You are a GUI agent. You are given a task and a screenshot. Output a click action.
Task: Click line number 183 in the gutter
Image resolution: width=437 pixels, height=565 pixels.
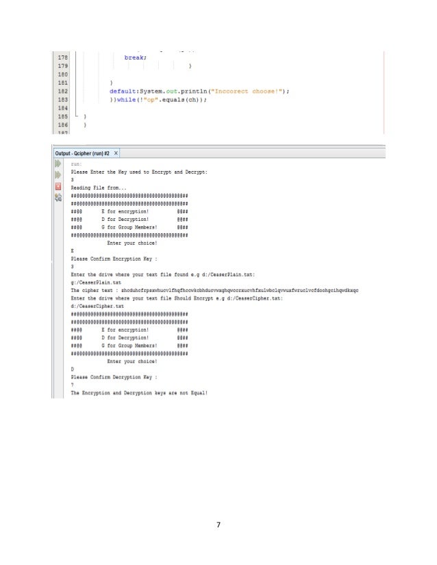point(63,99)
